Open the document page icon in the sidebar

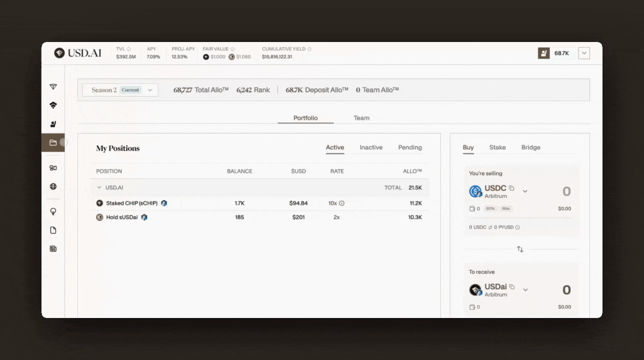click(53, 230)
